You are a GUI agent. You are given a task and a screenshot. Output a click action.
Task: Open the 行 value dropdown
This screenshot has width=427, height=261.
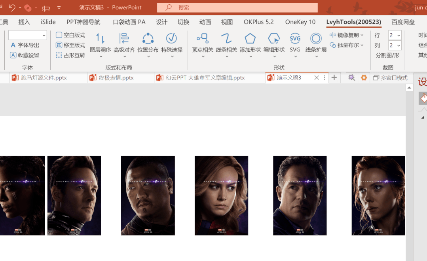point(399,35)
